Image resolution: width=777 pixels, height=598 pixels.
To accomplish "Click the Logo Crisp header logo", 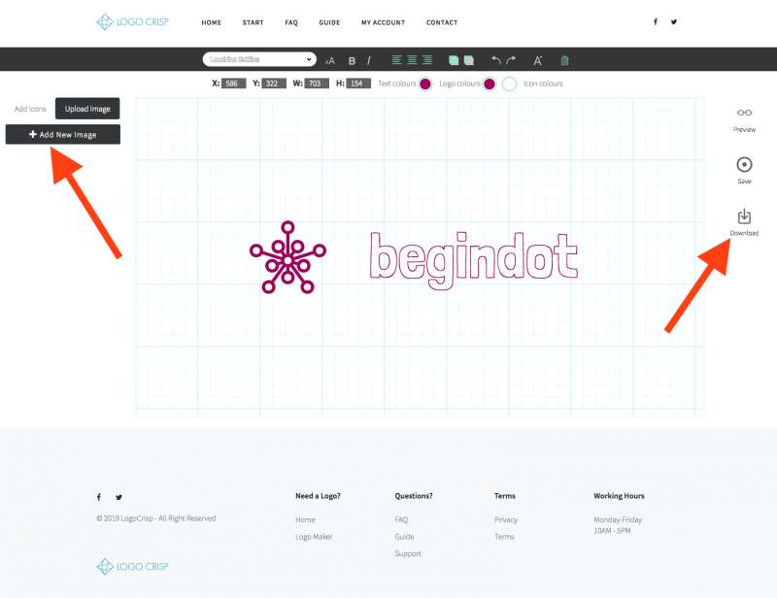I will pyautogui.click(x=132, y=21).
